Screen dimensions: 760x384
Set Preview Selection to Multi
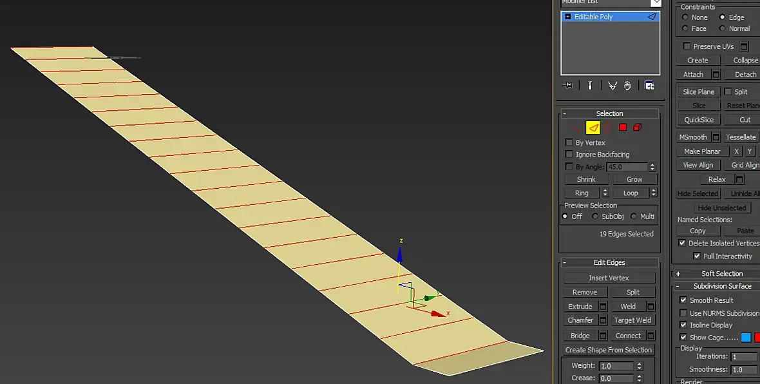(634, 216)
